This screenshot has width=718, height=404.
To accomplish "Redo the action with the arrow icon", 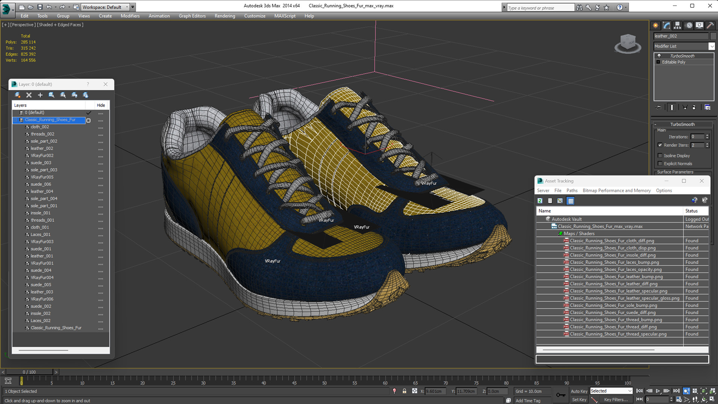I will [62, 7].
